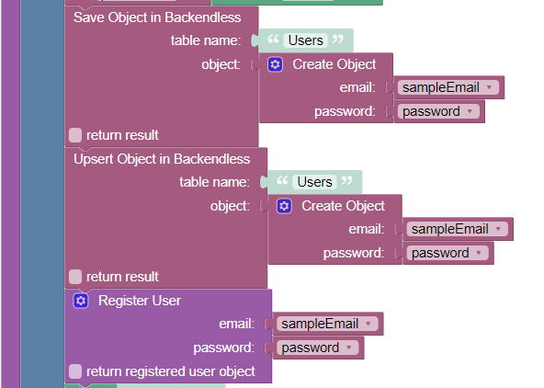
Task: Check return result under Upsert Object
Action: (75, 277)
